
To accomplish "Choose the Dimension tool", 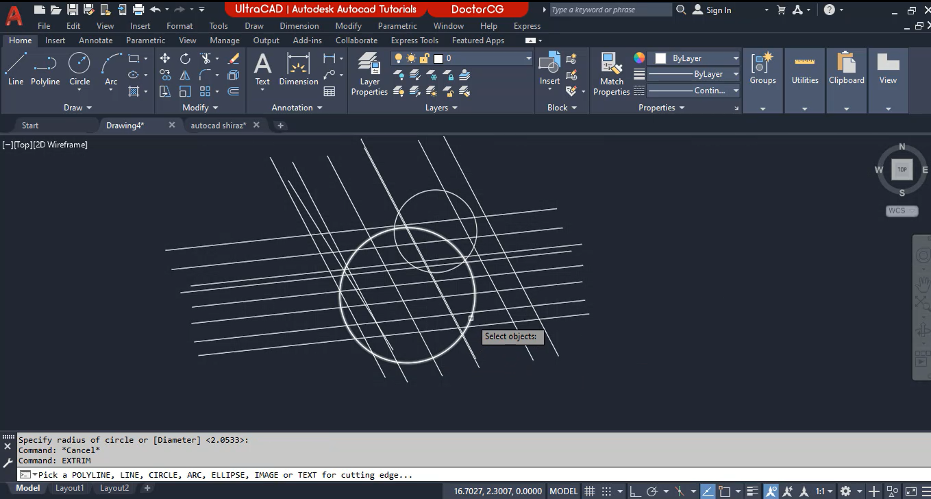I will coord(299,69).
